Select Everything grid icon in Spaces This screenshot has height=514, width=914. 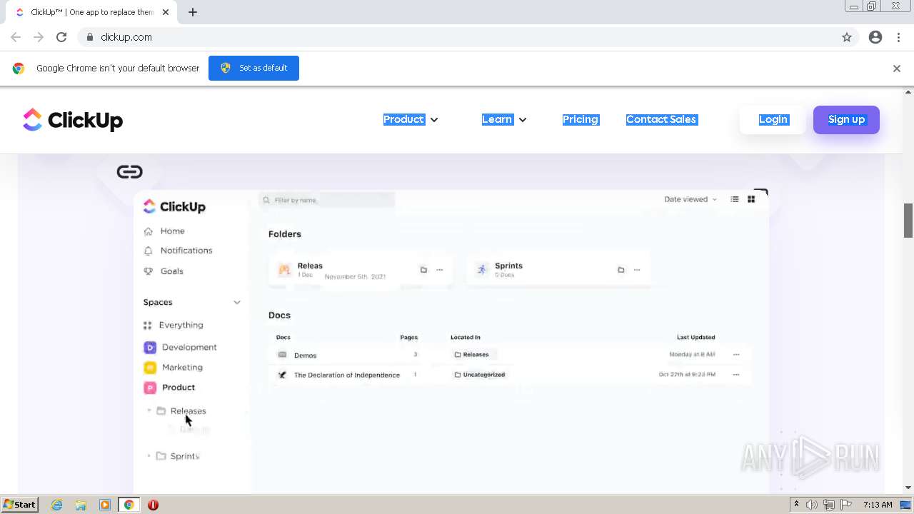148,325
